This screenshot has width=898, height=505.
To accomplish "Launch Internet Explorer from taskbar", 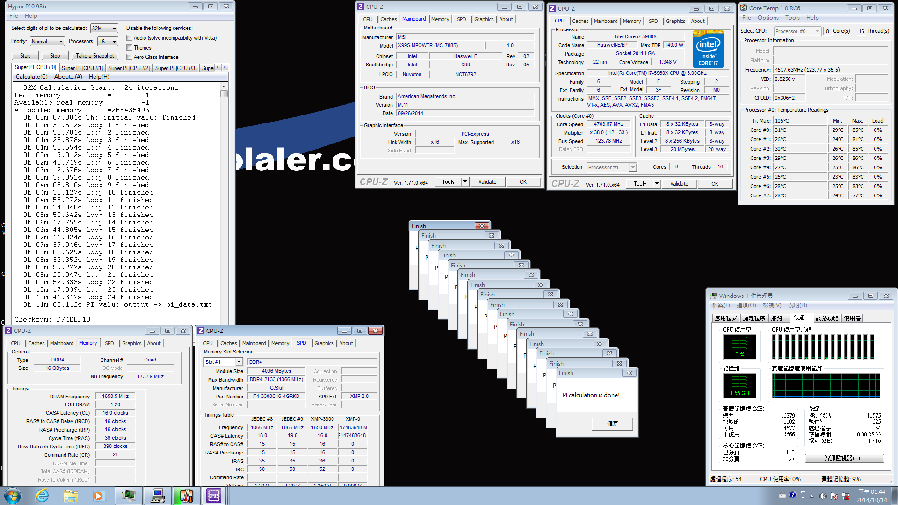I will point(42,496).
